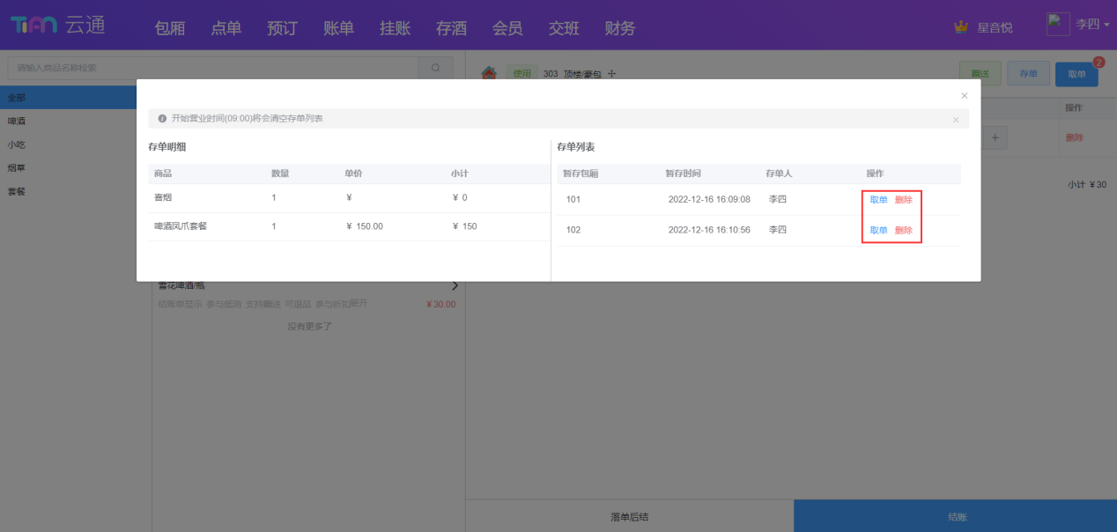Click the ¥ 150 subtotal cell
Image resolution: width=1117 pixels, height=532 pixels.
(x=464, y=226)
